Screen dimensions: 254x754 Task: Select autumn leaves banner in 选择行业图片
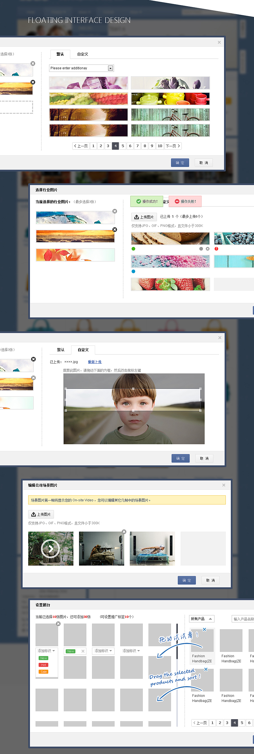point(75,255)
